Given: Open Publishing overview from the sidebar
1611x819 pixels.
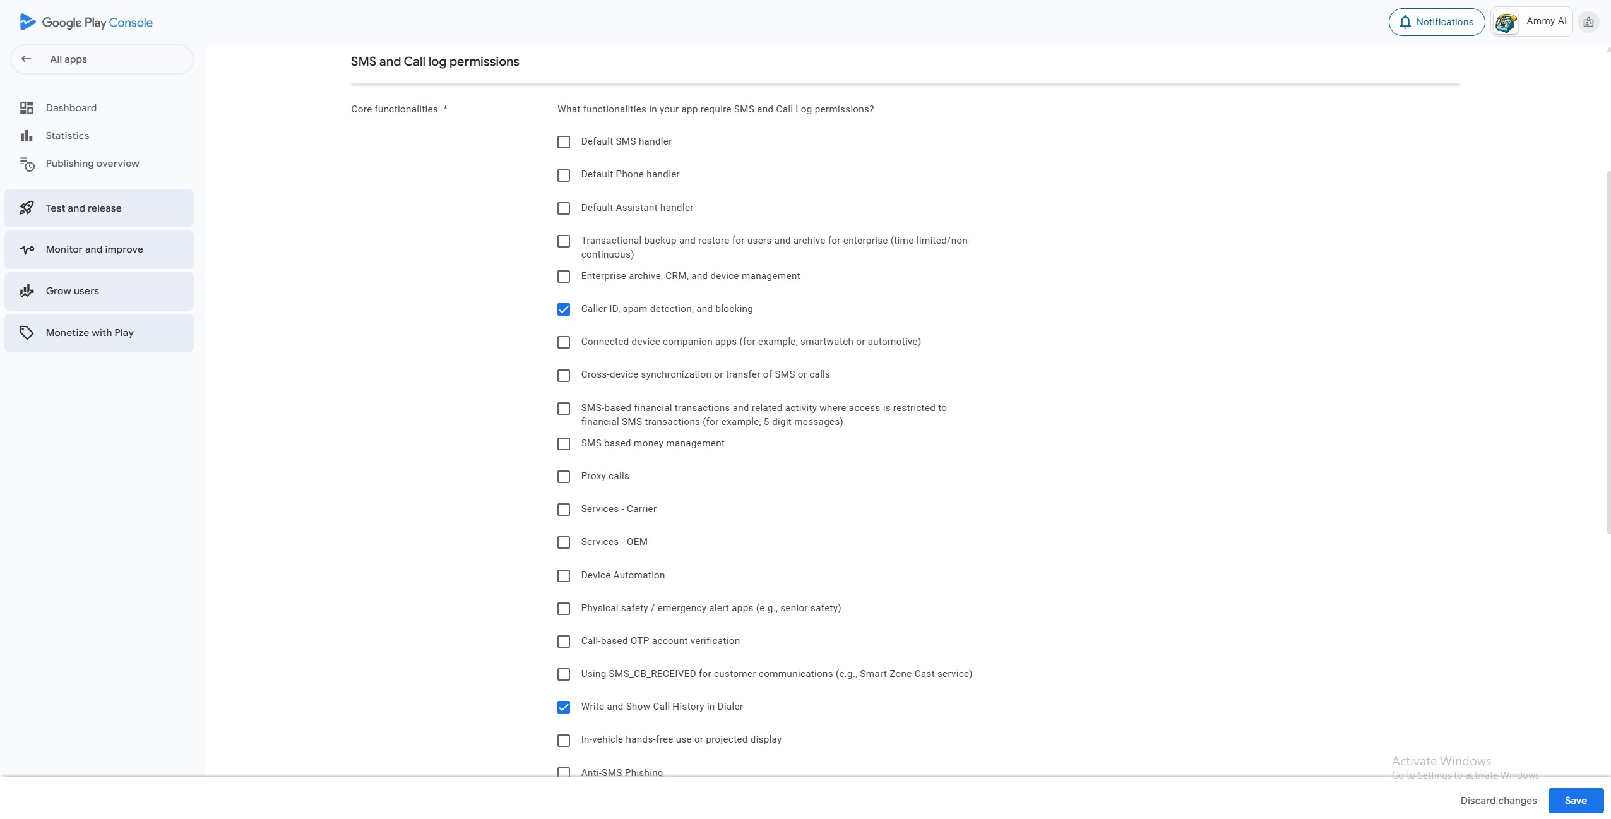Looking at the screenshot, I should 92,164.
